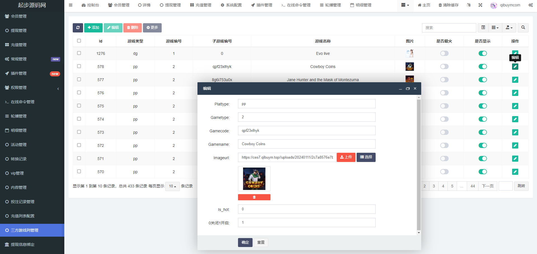
Task: Click the edit pencil icon for row 570
Action: 515,172
